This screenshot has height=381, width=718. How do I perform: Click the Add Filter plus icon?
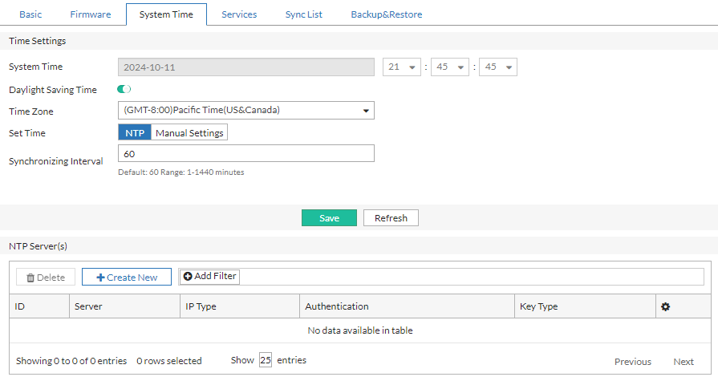[188, 276]
